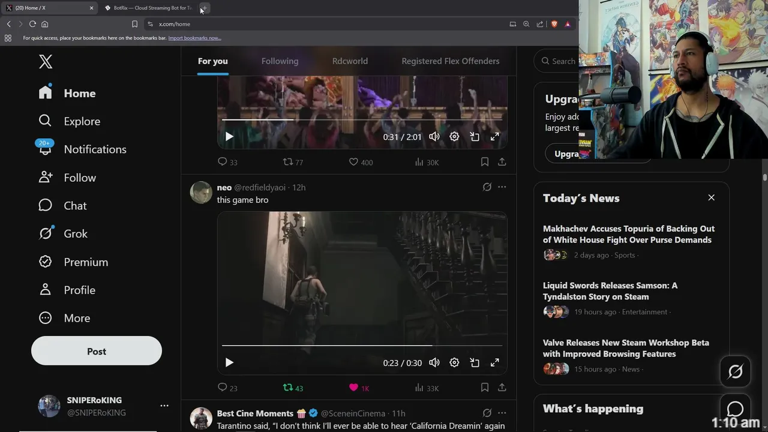Mute neo's video at 0:23 / 0:30
The image size is (768, 432).
[x=434, y=362]
